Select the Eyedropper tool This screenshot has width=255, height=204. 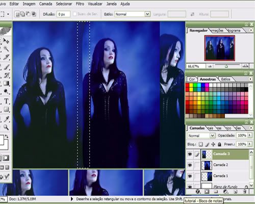pyautogui.click(x=6, y=119)
